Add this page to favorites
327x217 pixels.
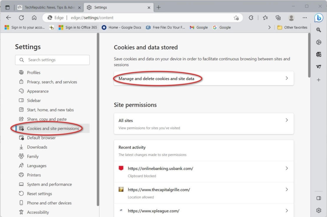[236, 18]
